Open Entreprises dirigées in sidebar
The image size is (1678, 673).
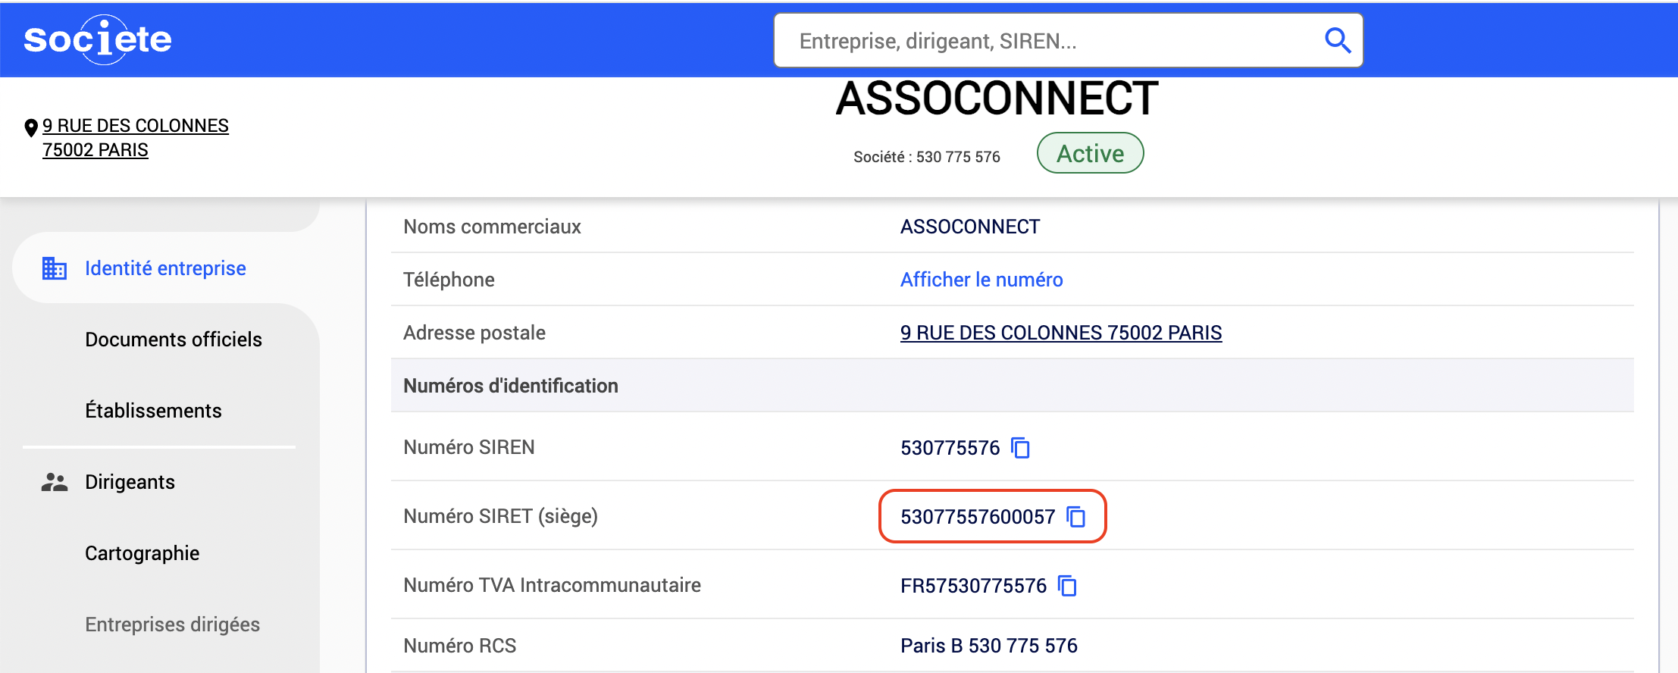tap(173, 624)
